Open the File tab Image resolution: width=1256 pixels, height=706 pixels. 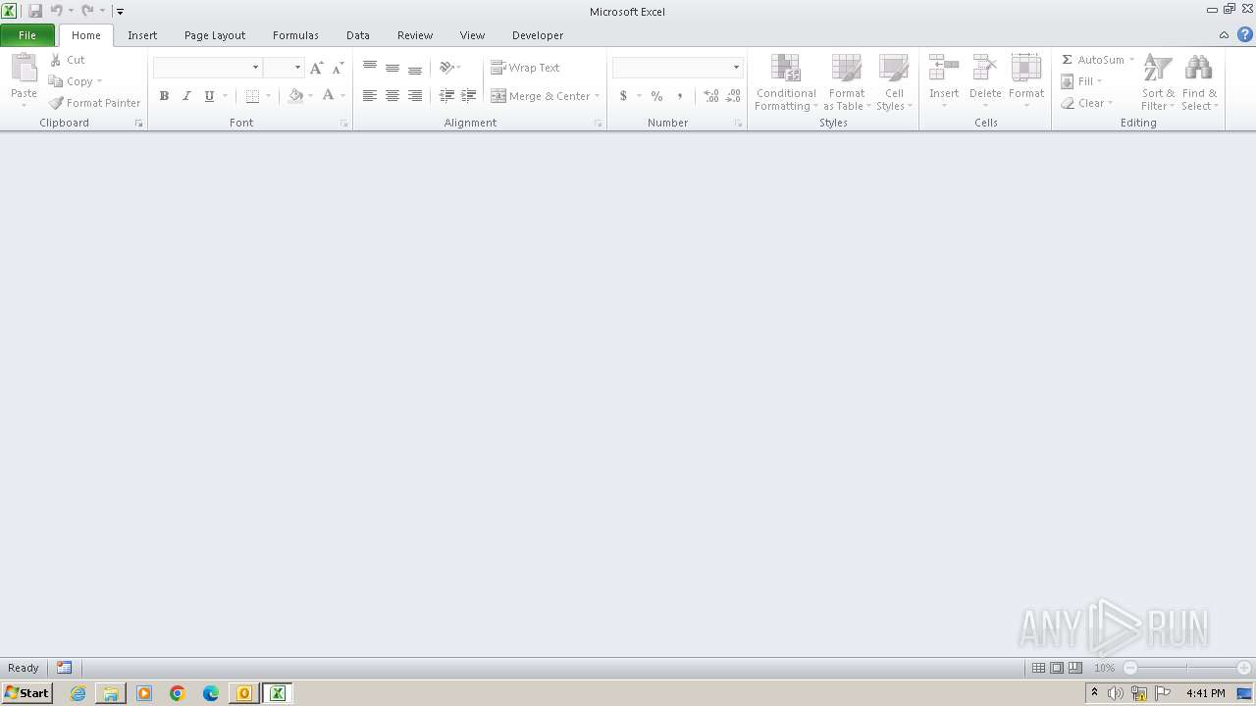[27, 35]
